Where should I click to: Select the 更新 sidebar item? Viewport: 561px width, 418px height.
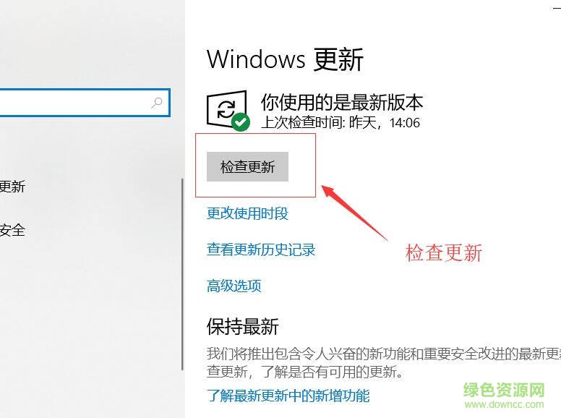coord(12,187)
